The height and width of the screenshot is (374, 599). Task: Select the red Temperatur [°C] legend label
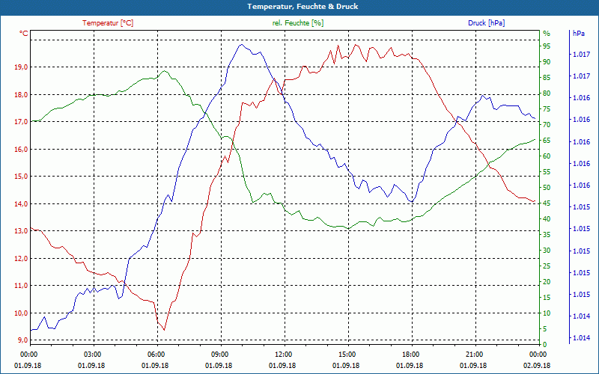pyautogui.click(x=108, y=23)
